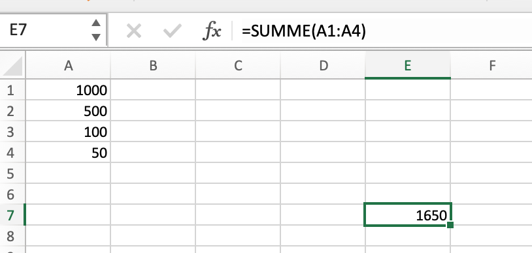Click into the formula =SUMME(A1:A4) text

[x=304, y=31]
